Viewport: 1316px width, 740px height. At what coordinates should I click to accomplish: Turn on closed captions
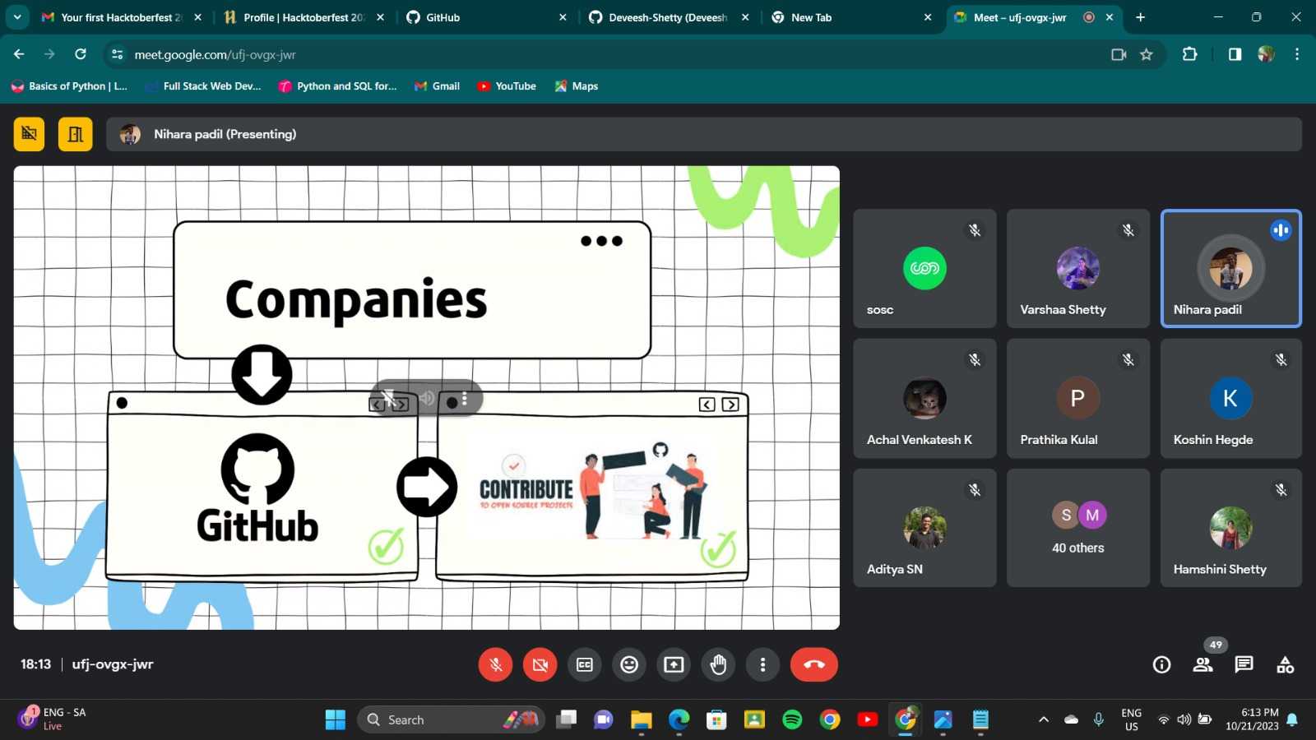(x=585, y=664)
